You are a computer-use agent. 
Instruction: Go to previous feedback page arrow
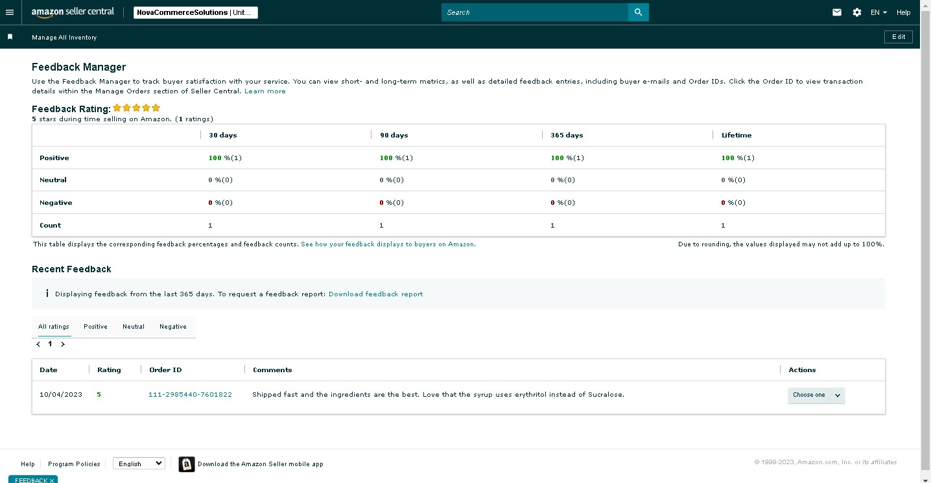[x=38, y=344]
